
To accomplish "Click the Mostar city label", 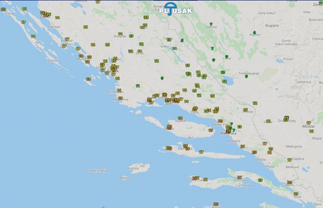I will 308,126.
